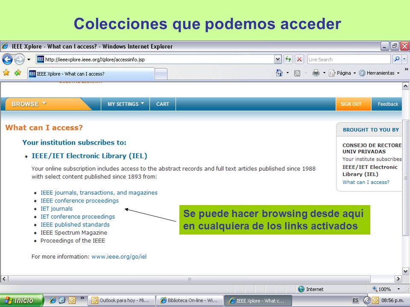410x307 pixels.
Task: Expand the Print options dropdown arrow
Action: (324, 73)
